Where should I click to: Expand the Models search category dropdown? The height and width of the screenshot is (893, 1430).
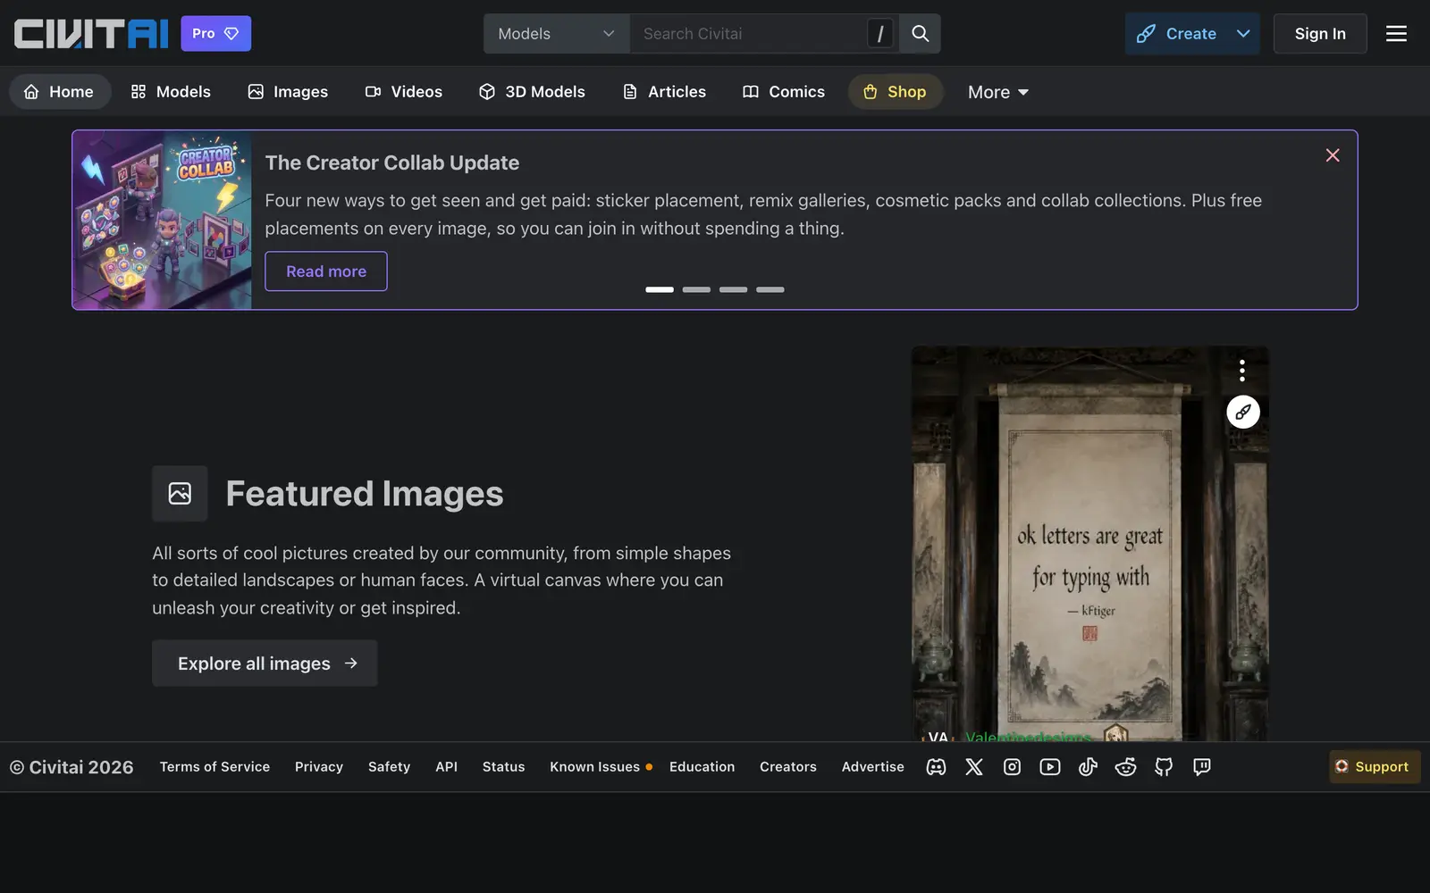(x=557, y=34)
